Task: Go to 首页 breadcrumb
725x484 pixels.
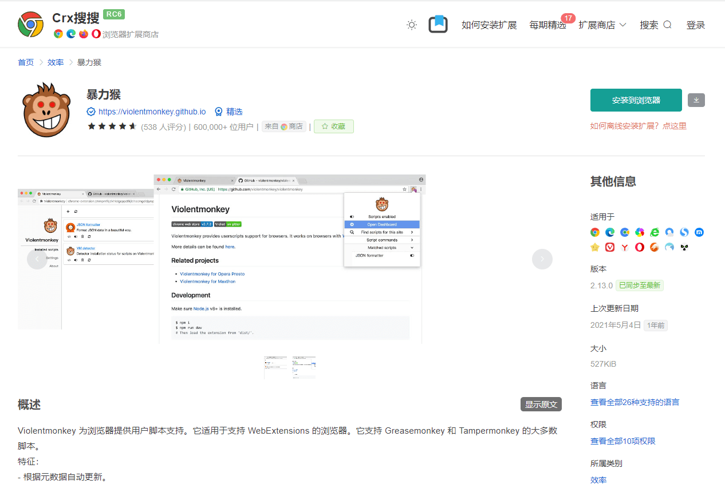Action: pos(26,62)
